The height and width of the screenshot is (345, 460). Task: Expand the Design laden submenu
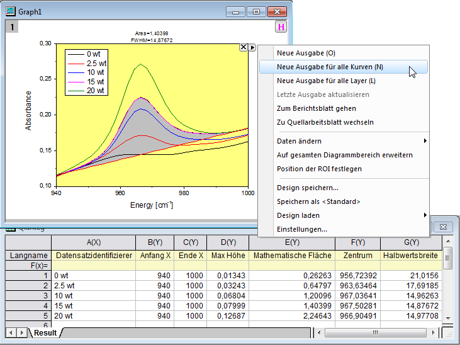tap(343, 215)
